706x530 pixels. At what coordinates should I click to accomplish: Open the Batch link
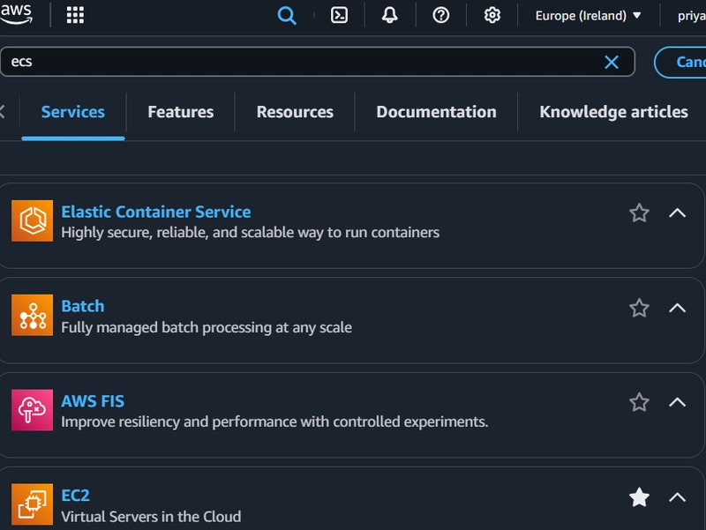click(83, 306)
